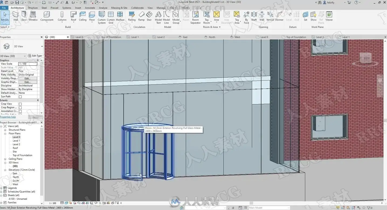Activate Curtain System tool
The height and width of the screenshot is (210, 387).
pyautogui.click(x=102, y=18)
